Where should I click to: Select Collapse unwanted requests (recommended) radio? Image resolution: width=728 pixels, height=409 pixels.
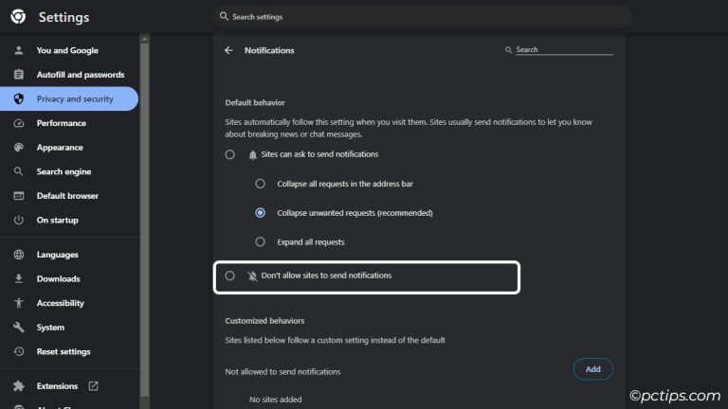260,213
